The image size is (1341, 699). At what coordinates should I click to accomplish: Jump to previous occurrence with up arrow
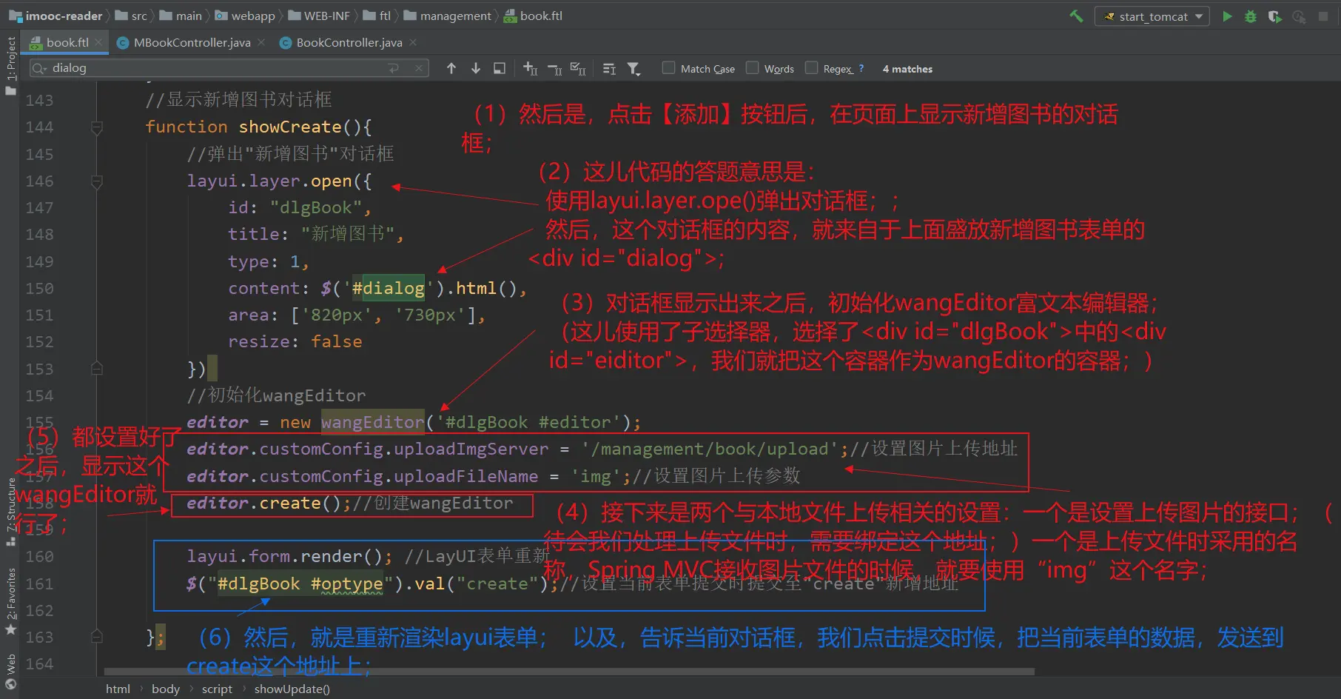pos(451,68)
